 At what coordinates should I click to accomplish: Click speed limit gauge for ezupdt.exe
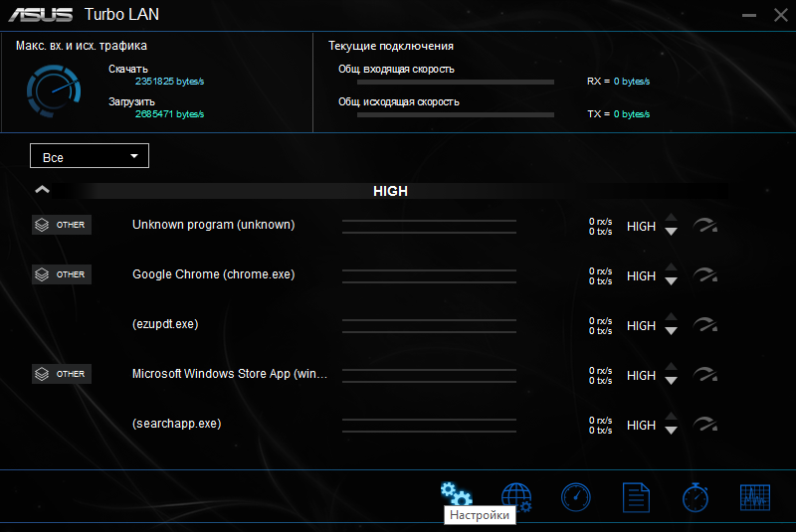click(705, 324)
